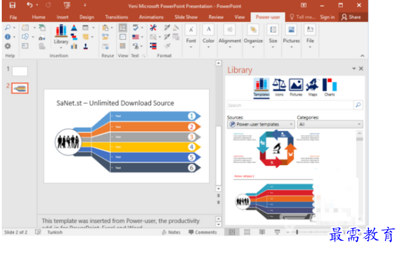400x253 pixels.
Task: Click the open folder icon in Reuse group
Action: [x=105, y=37]
